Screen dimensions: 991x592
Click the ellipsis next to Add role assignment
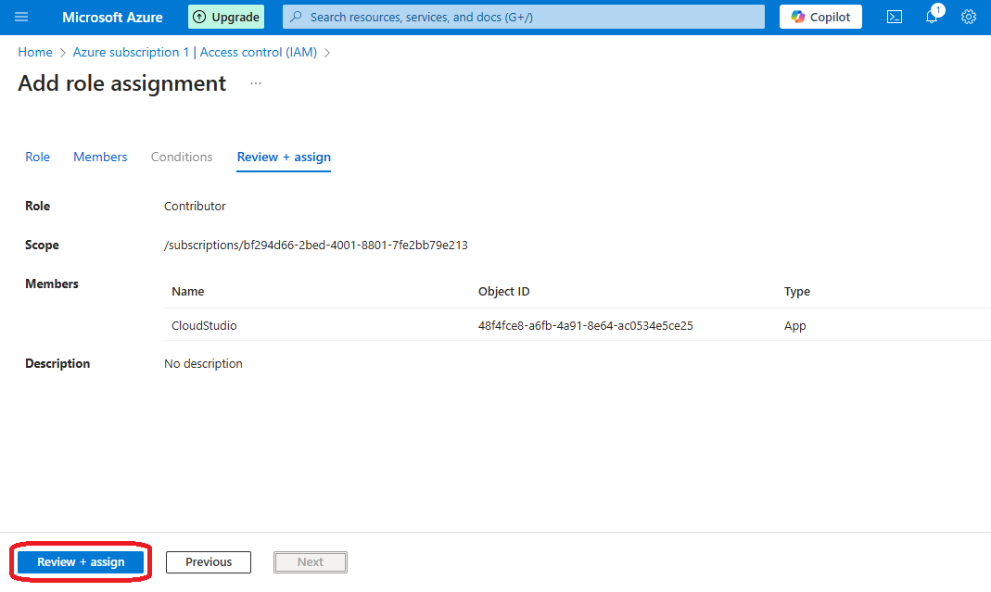(x=256, y=83)
